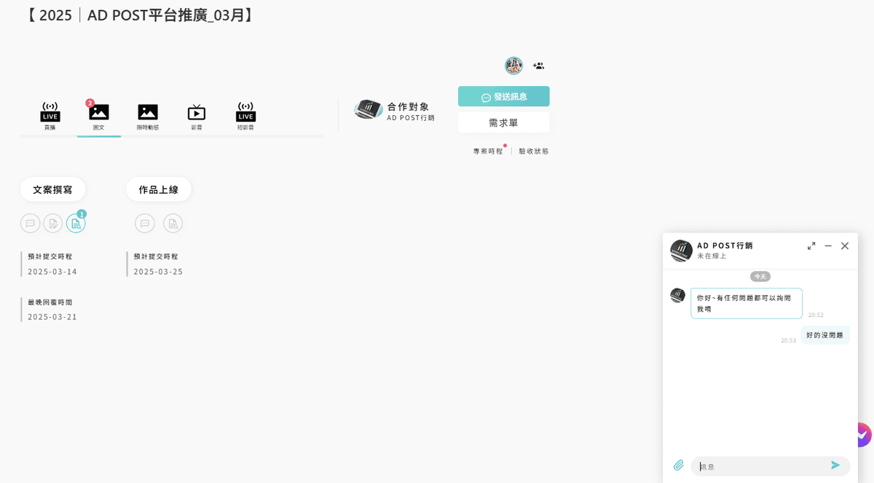Click the attachment paperclip in chat
The width and height of the screenshot is (874, 483).
[x=679, y=466]
